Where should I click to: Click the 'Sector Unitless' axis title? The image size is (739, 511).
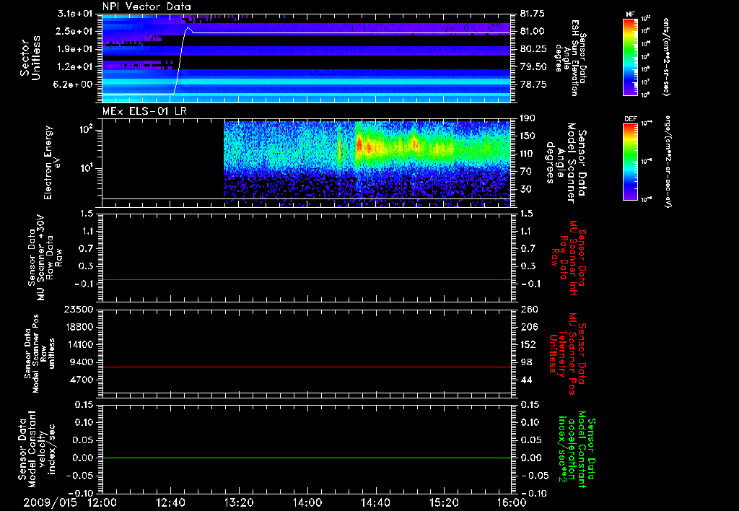30,58
